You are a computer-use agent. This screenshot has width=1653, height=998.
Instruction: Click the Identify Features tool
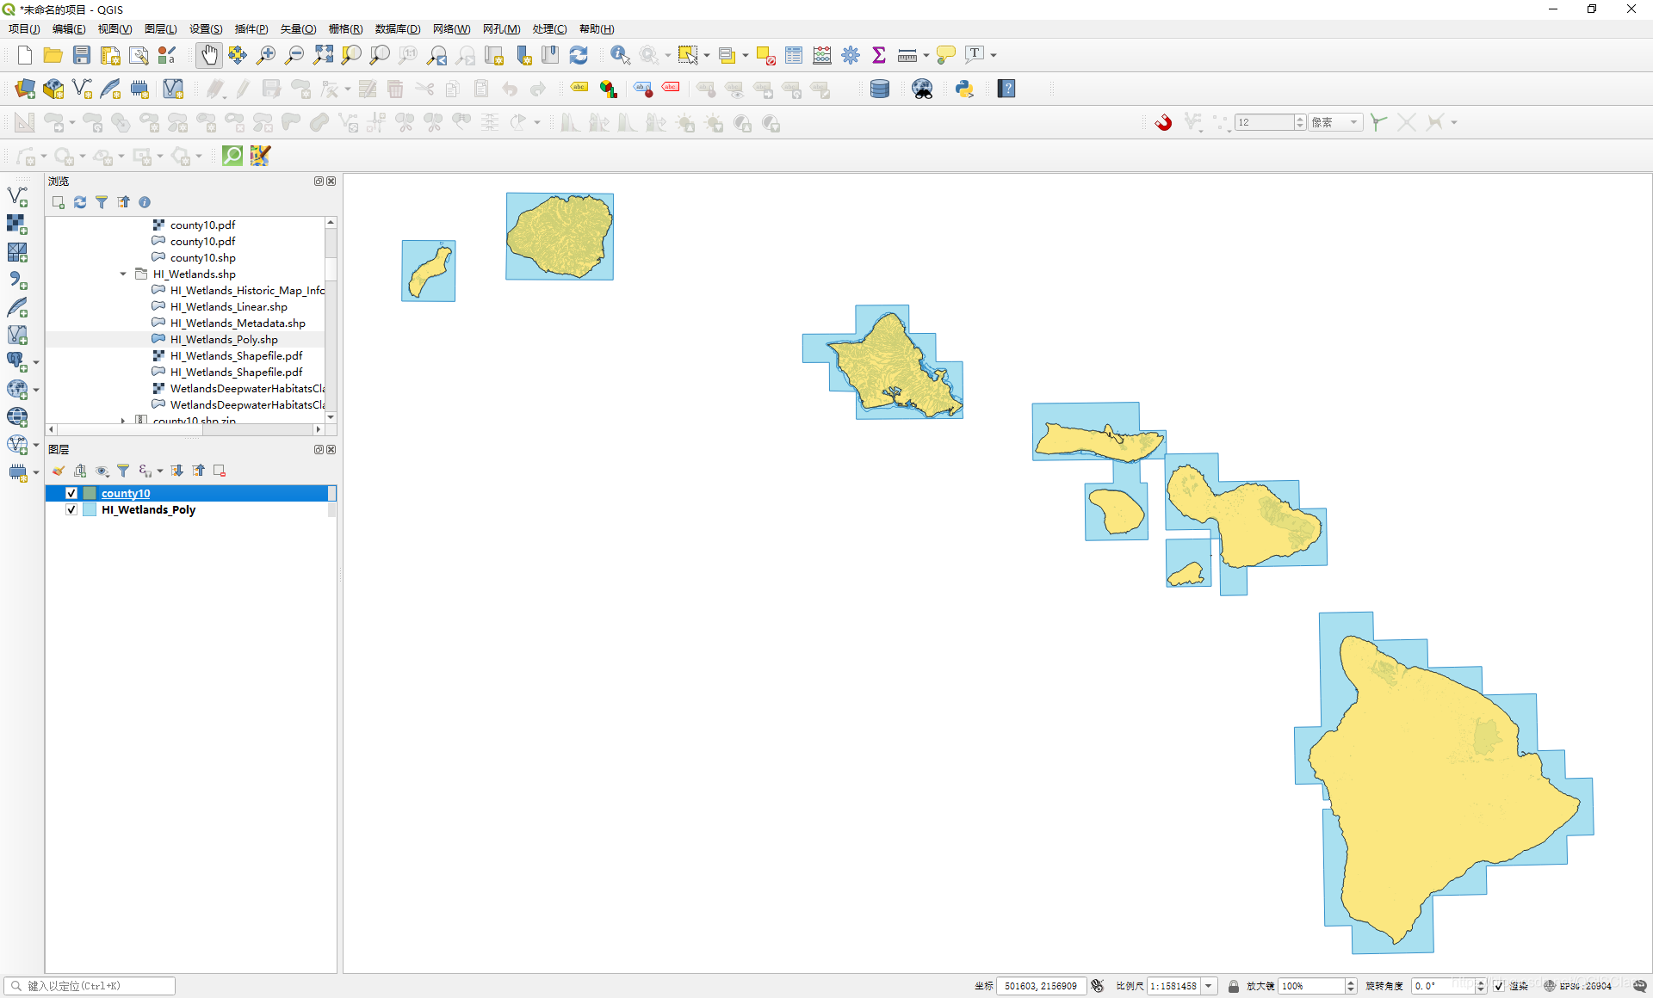(619, 55)
